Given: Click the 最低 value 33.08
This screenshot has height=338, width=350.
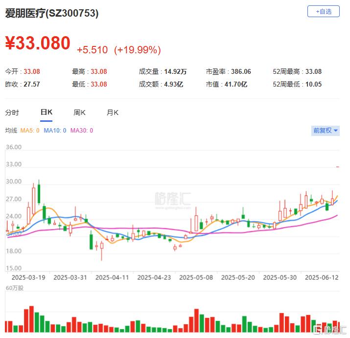Looking at the screenshot, I should pos(99,84).
